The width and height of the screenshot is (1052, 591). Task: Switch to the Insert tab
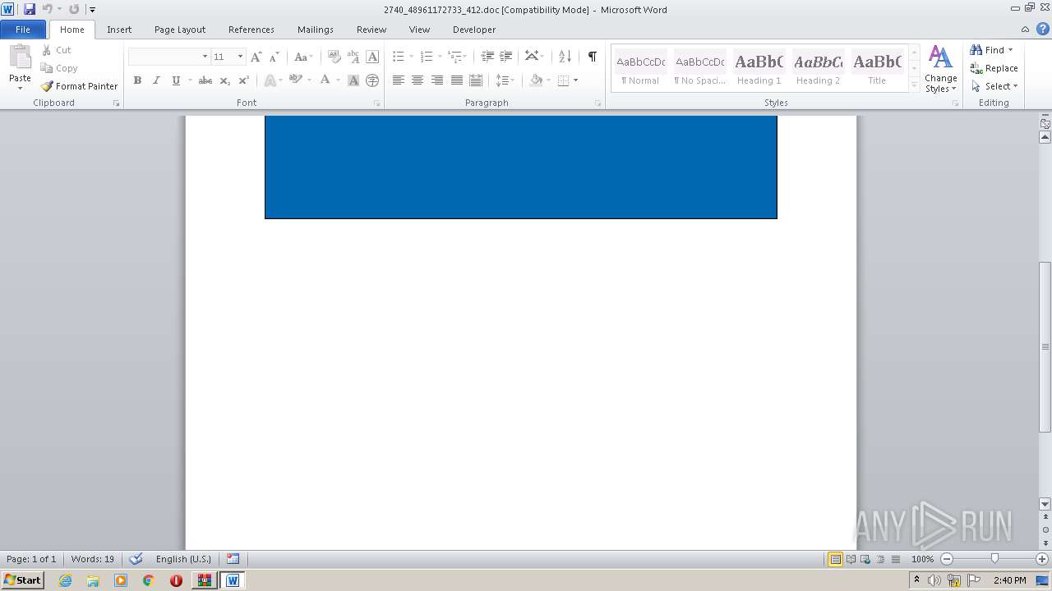click(119, 30)
